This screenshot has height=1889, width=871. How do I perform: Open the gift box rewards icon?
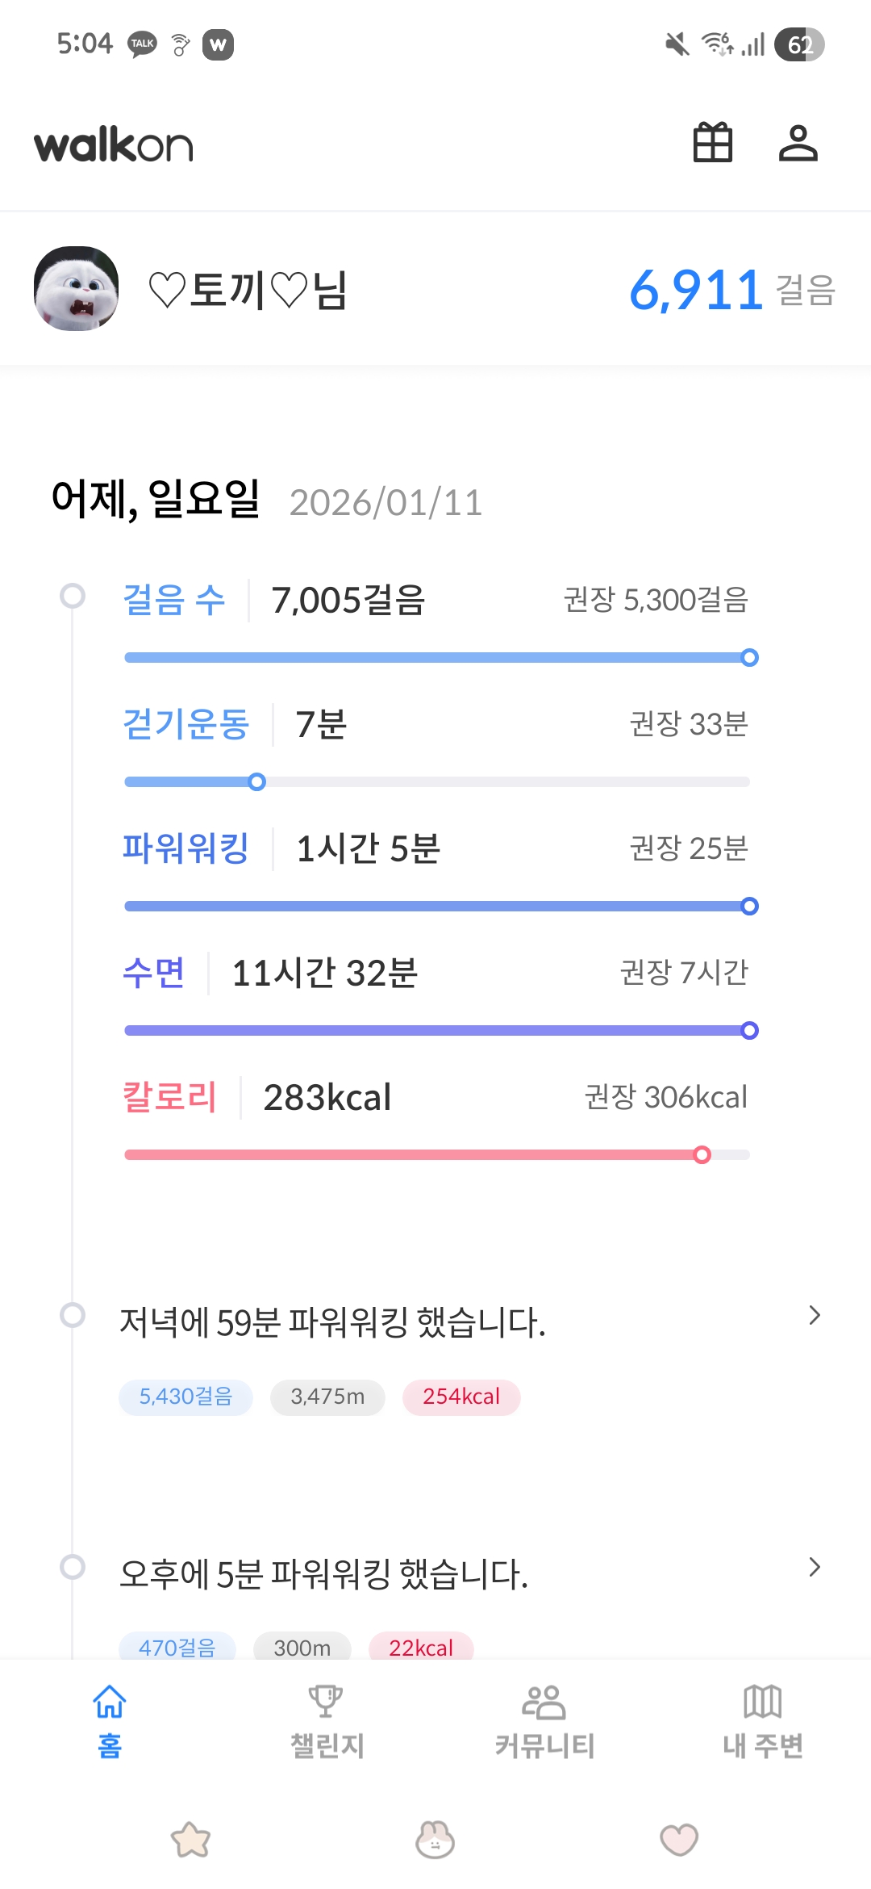point(713,143)
